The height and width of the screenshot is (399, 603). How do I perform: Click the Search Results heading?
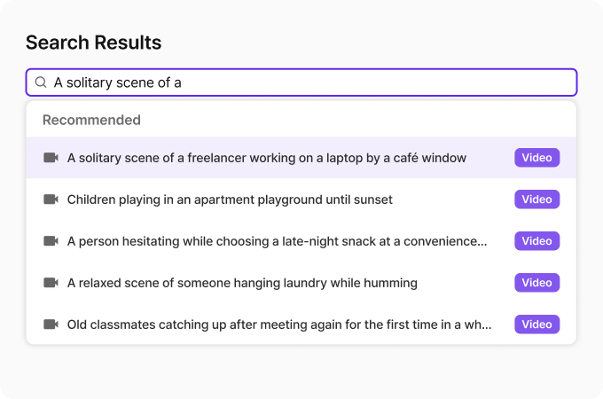click(x=93, y=42)
